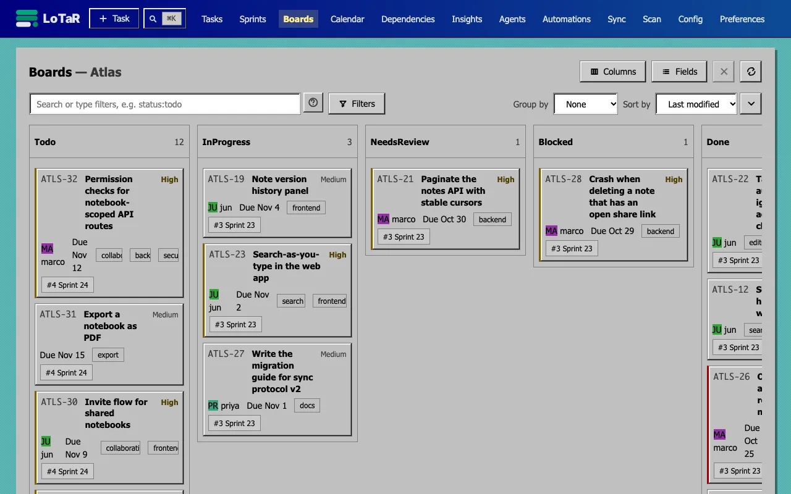Open the Preferences page
Screen dimensions: 791x494
point(742,19)
